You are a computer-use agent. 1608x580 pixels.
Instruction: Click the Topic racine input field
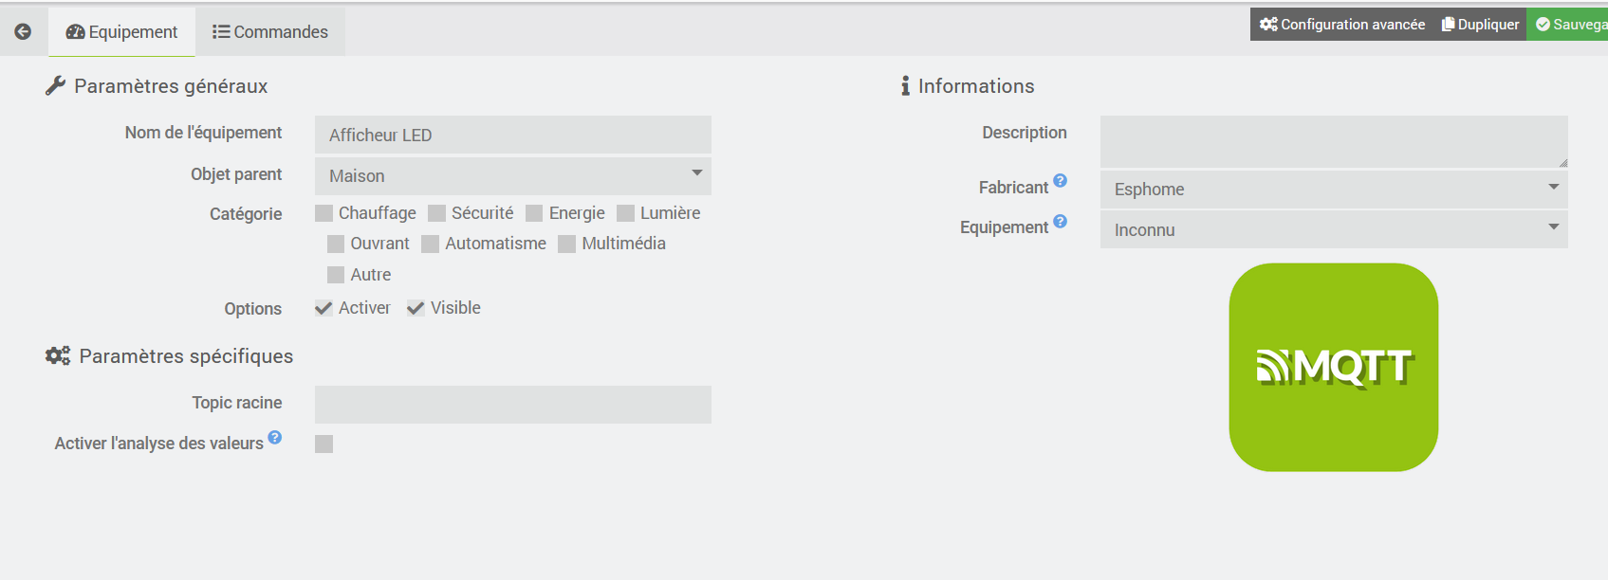[x=512, y=405]
